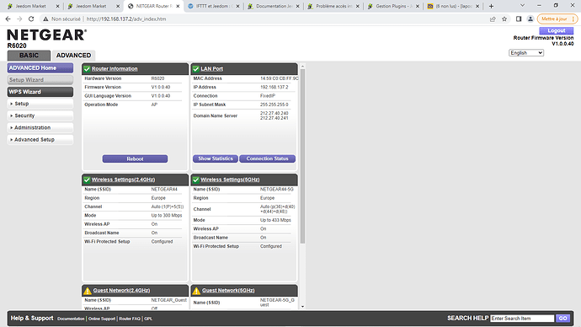Click the Reboot button

coord(135,158)
